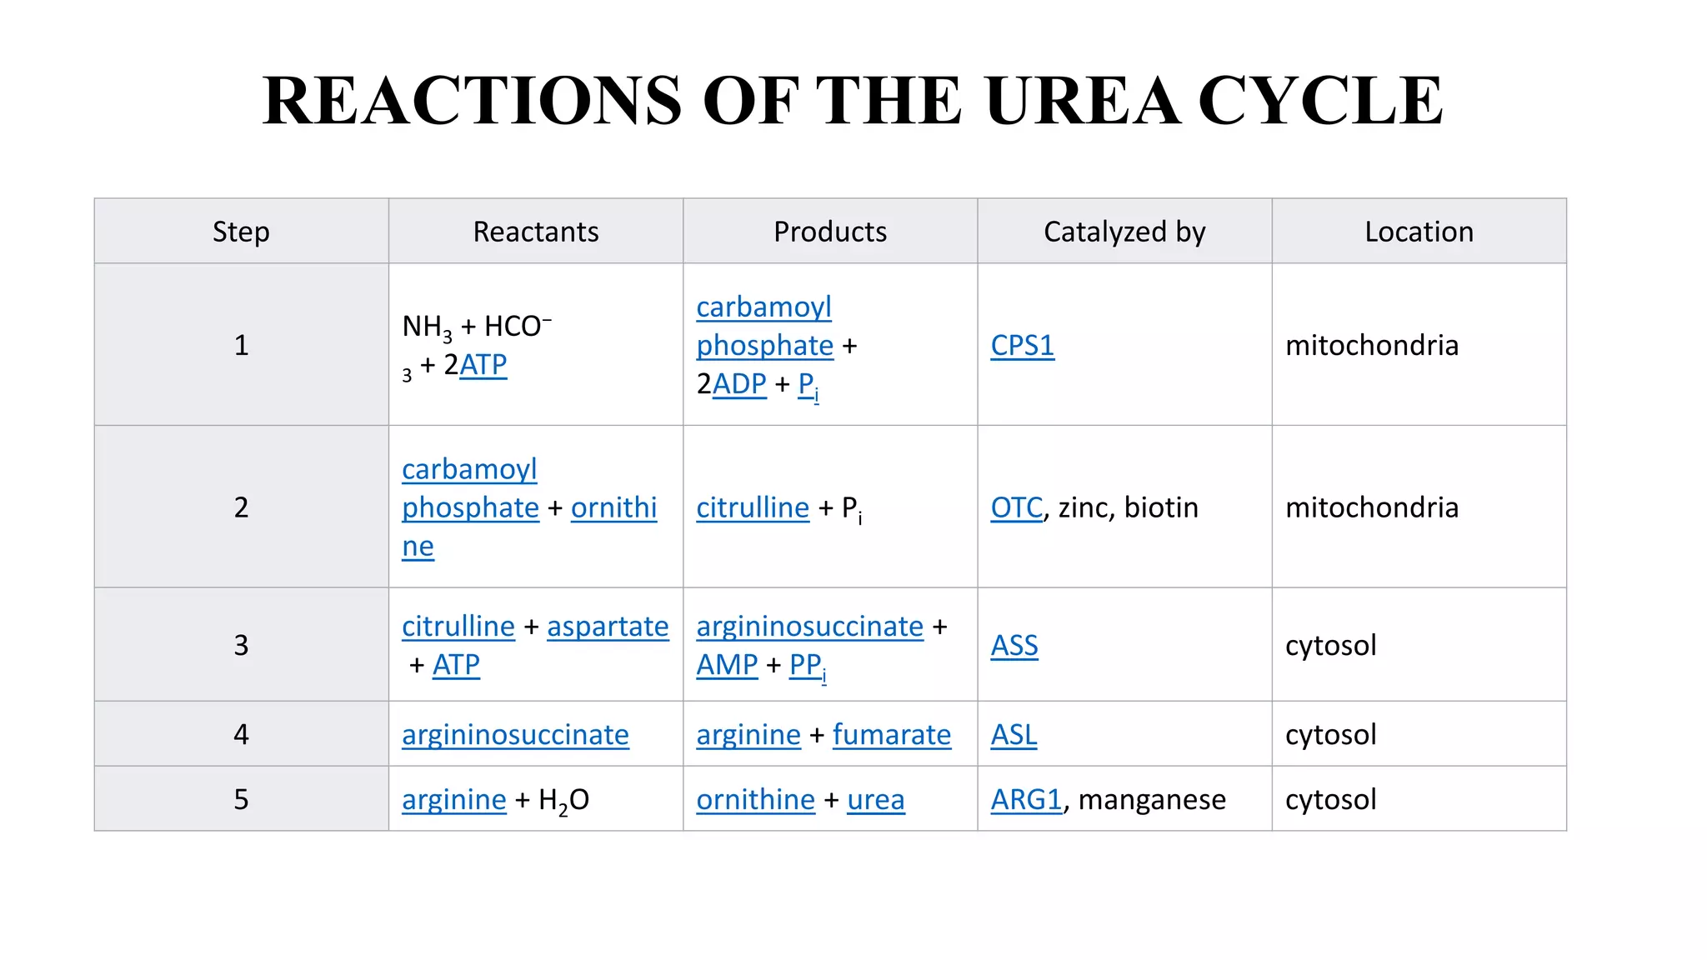The height and width of the screenshot is (960, 1707).
Task: Click the ARG1 hyperlink
Action: (x=1026, y=799)
